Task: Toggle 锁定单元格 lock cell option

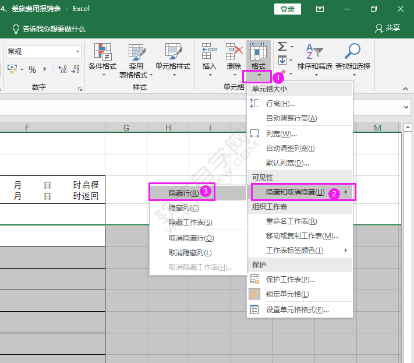Action: pos(287,294)
